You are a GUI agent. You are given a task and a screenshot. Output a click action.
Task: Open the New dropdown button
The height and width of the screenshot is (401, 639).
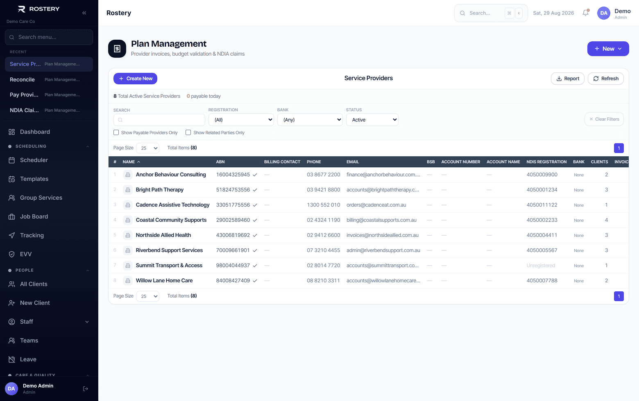(x=608, y=49)
